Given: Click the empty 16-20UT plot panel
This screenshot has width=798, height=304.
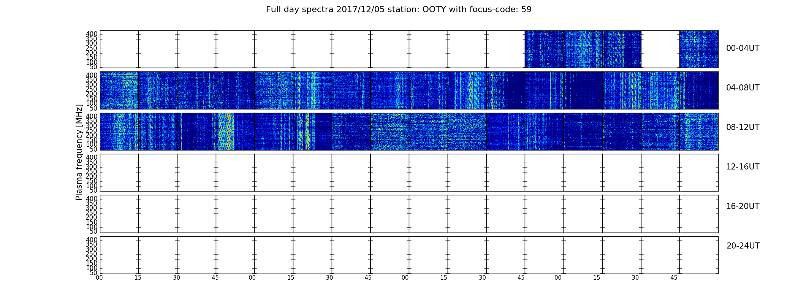Looking at the screenshot, I should (x=409, y=214).
